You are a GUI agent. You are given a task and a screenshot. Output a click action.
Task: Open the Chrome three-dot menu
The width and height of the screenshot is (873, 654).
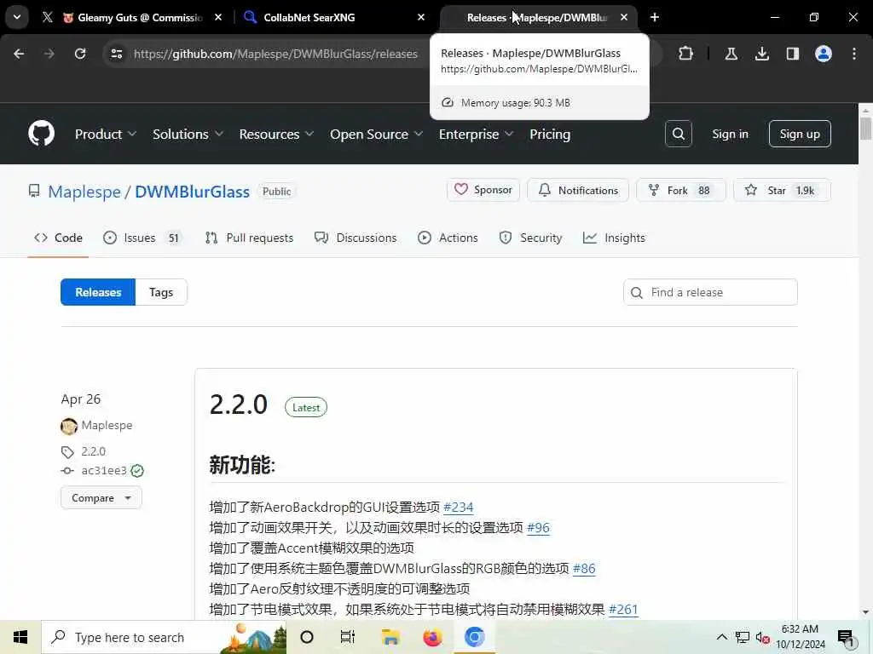(x=854, y=54)
